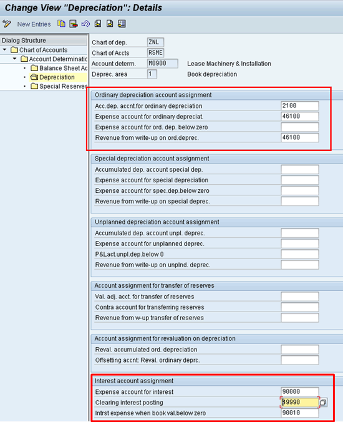Viewport: 343px width, 422px height.
Task: Go to the Next Entry icon
Action: 110,24
